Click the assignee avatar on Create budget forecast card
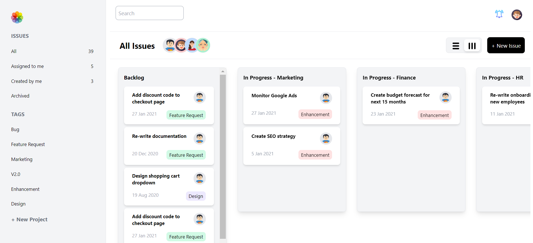 tap(445, 97)
